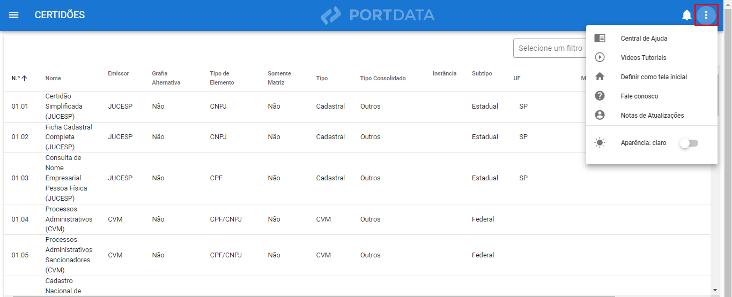Open the Selecione um filtro field
Image resolution: width=732 pixels, height=297 pixels.
click(549, 48)
